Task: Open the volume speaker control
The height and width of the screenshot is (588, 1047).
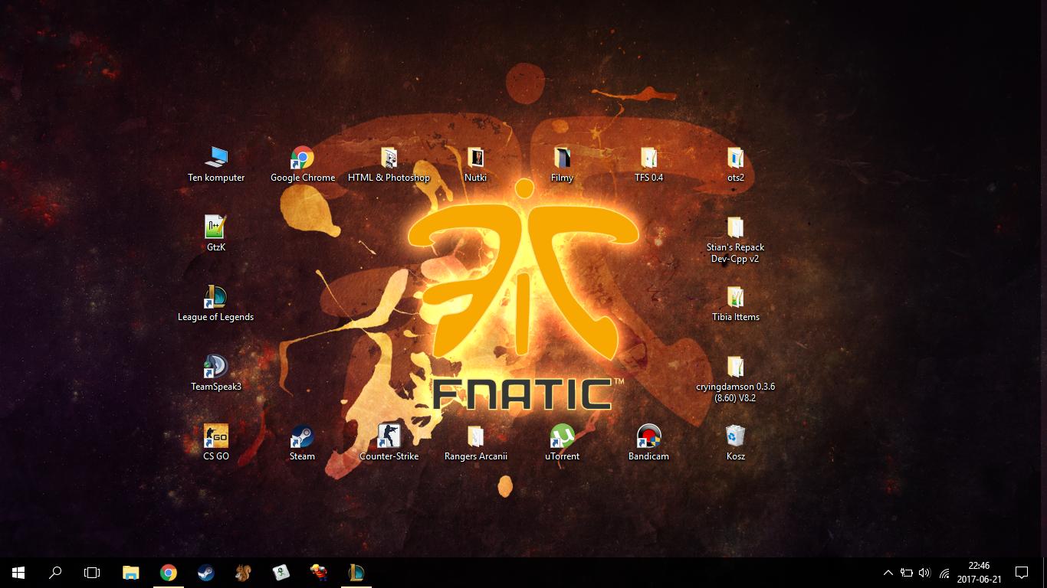Action: click(925, 573)
